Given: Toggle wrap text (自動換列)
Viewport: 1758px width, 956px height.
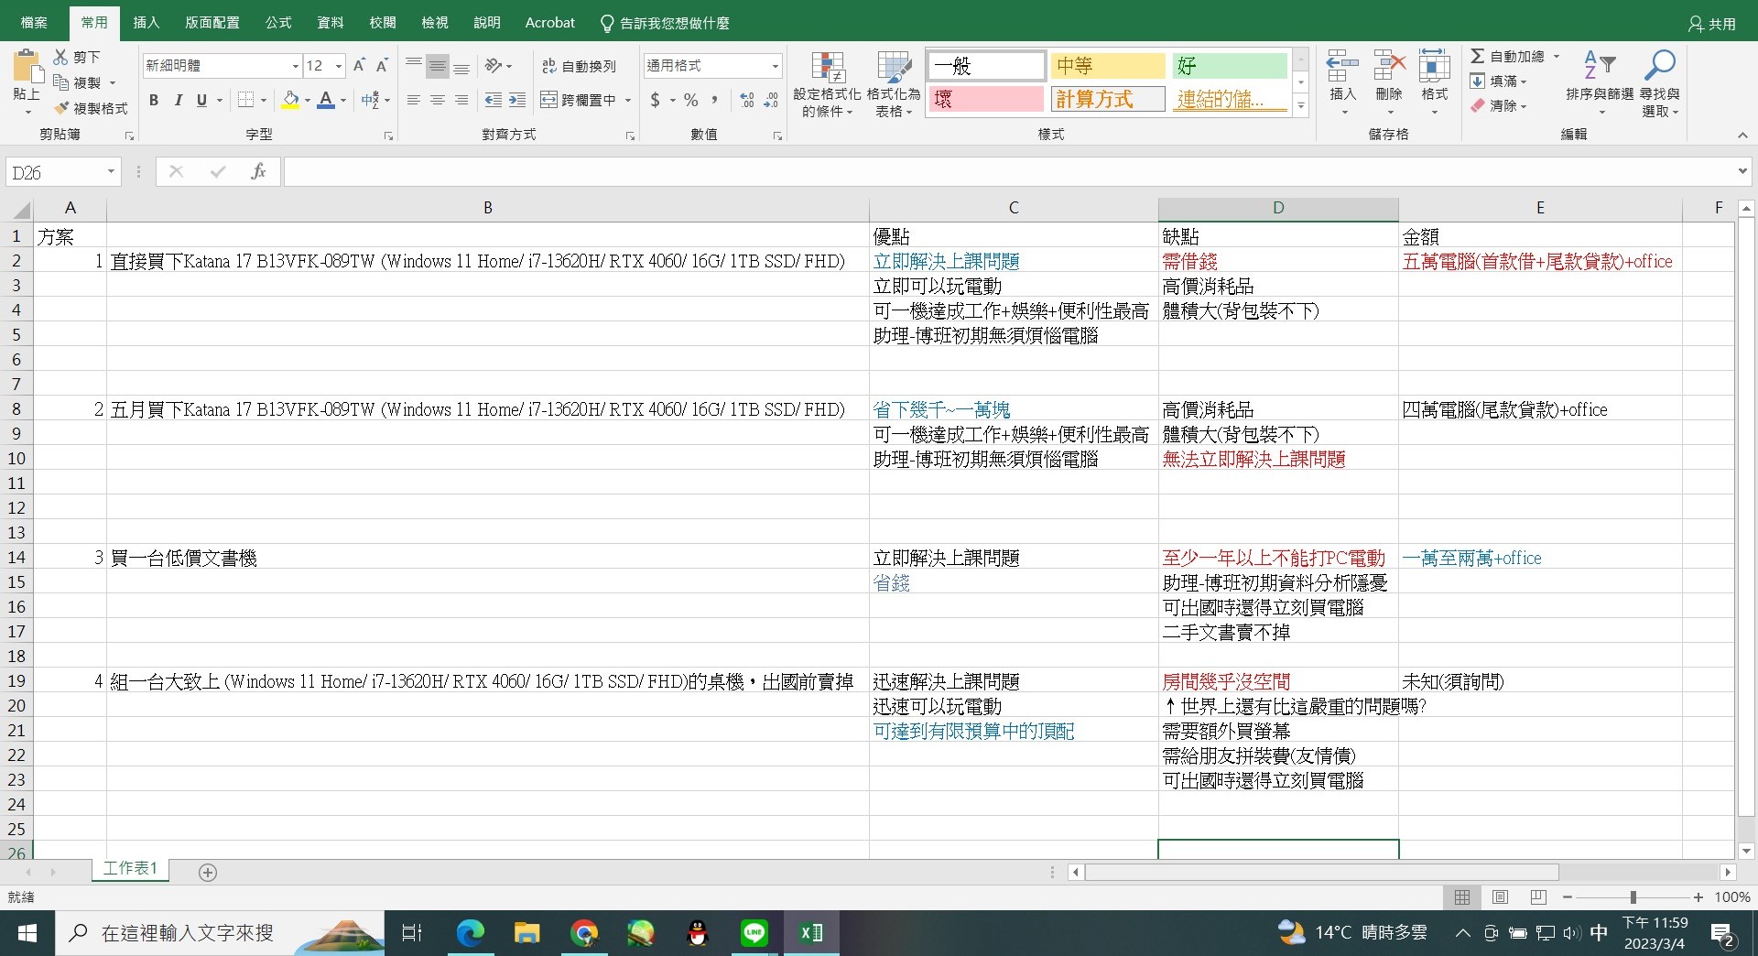Looking at the screenshot, I should click(579, 66).
